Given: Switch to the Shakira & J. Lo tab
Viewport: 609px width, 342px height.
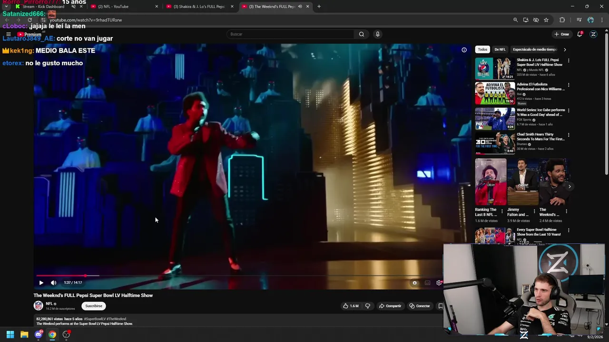Looking at the screenshot, I should coord(199,7).
